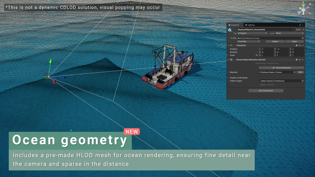
Task: Enable the Static checkbox
Action: coord(294,30)
